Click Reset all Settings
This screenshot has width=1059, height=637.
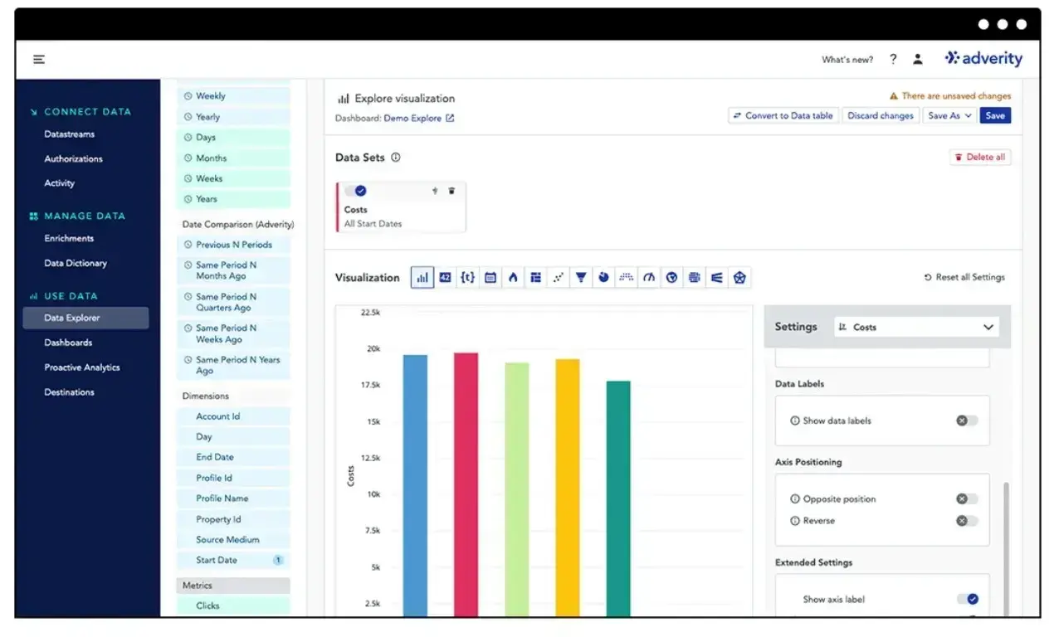click(x=964, y=278)
